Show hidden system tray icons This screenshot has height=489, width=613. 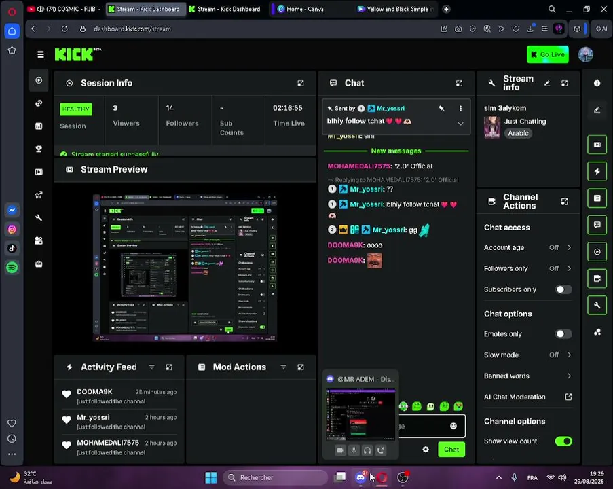[x=499, y=477]
